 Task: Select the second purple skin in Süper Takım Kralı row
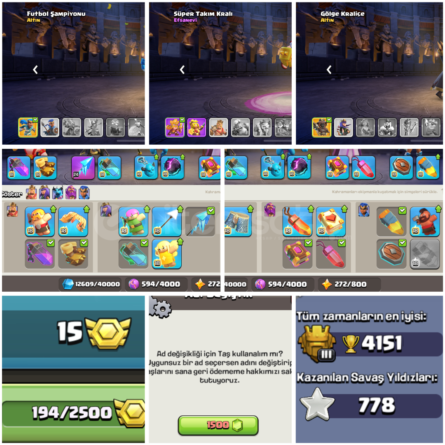click(x=197, y=128)
